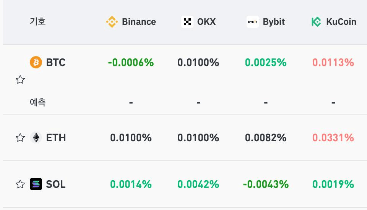Screen dimensions: 367x210
Task: Select ETH Bybit rate 0.0082%
Action: pyautogui.click(x=266, y=137)
